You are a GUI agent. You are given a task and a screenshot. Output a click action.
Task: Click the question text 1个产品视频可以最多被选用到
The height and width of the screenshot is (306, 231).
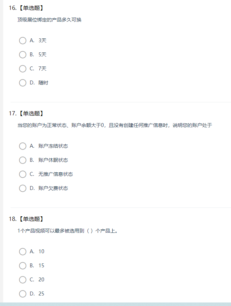pos(67,231)
